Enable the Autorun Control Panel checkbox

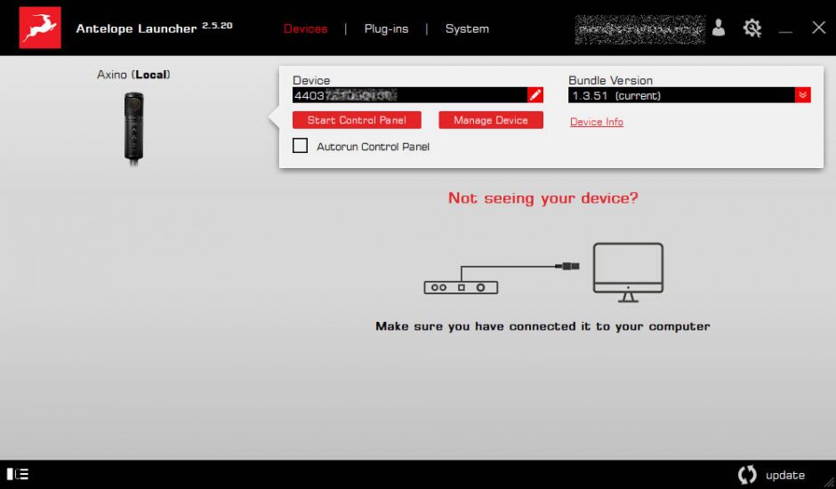point(301,146)
